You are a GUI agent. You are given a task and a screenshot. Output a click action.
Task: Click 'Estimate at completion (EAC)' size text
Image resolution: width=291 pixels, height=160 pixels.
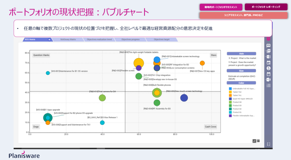pos(242,76)
